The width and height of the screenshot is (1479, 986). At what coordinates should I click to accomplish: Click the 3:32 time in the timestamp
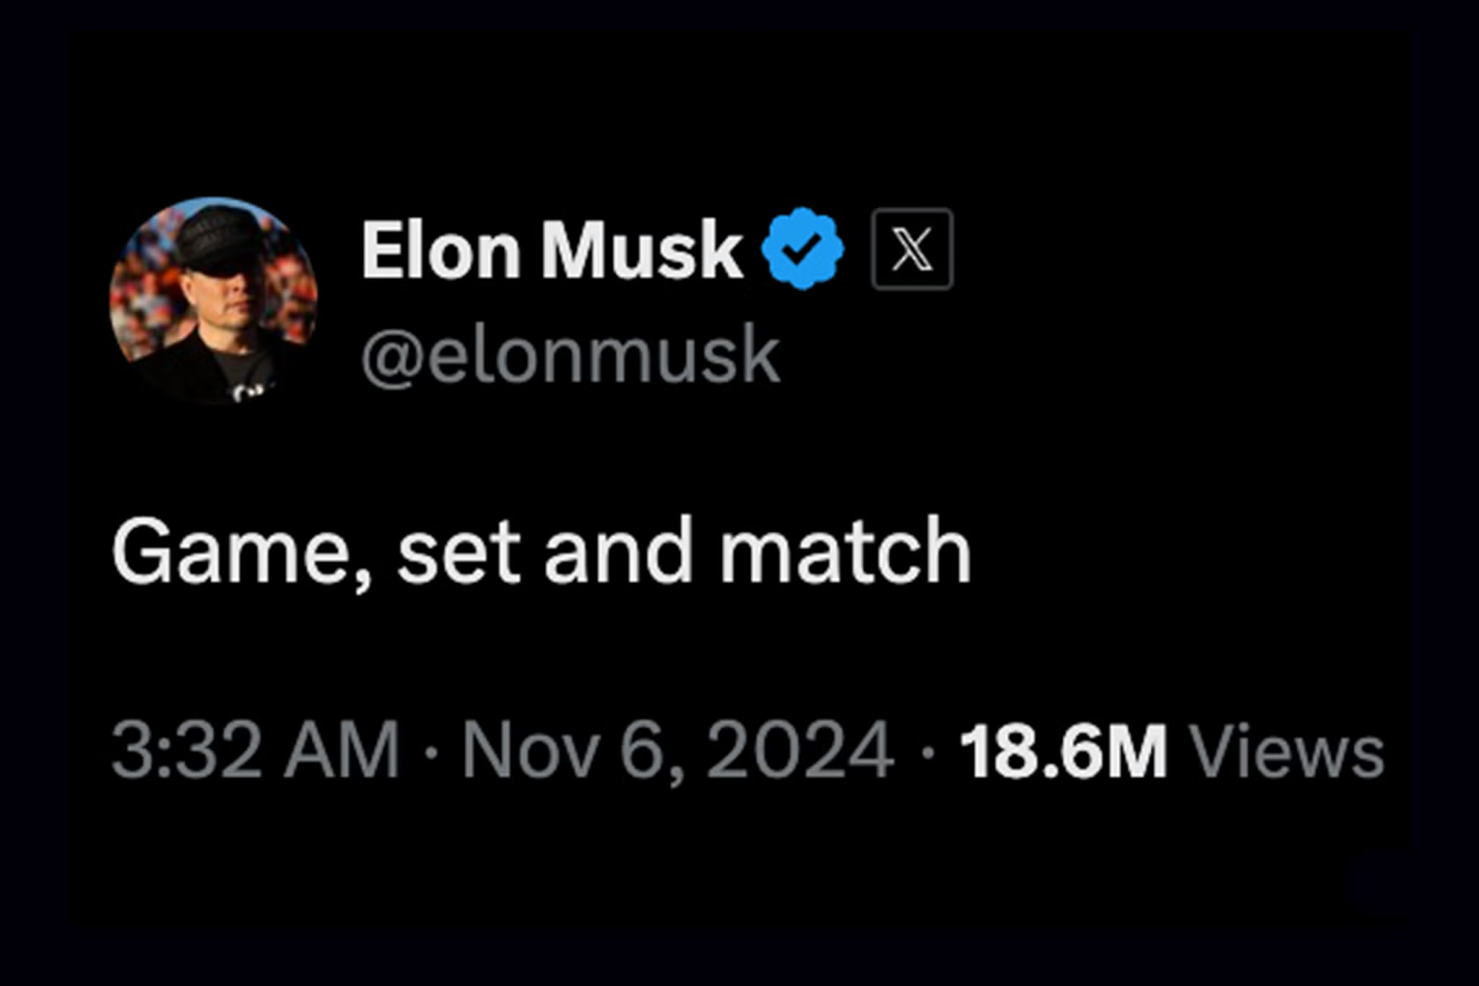186,751
